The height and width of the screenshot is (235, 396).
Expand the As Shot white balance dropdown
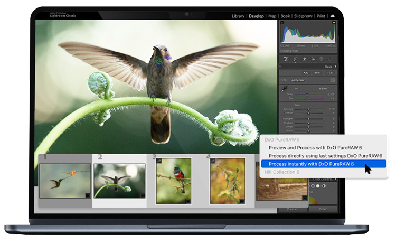[323, 88]
